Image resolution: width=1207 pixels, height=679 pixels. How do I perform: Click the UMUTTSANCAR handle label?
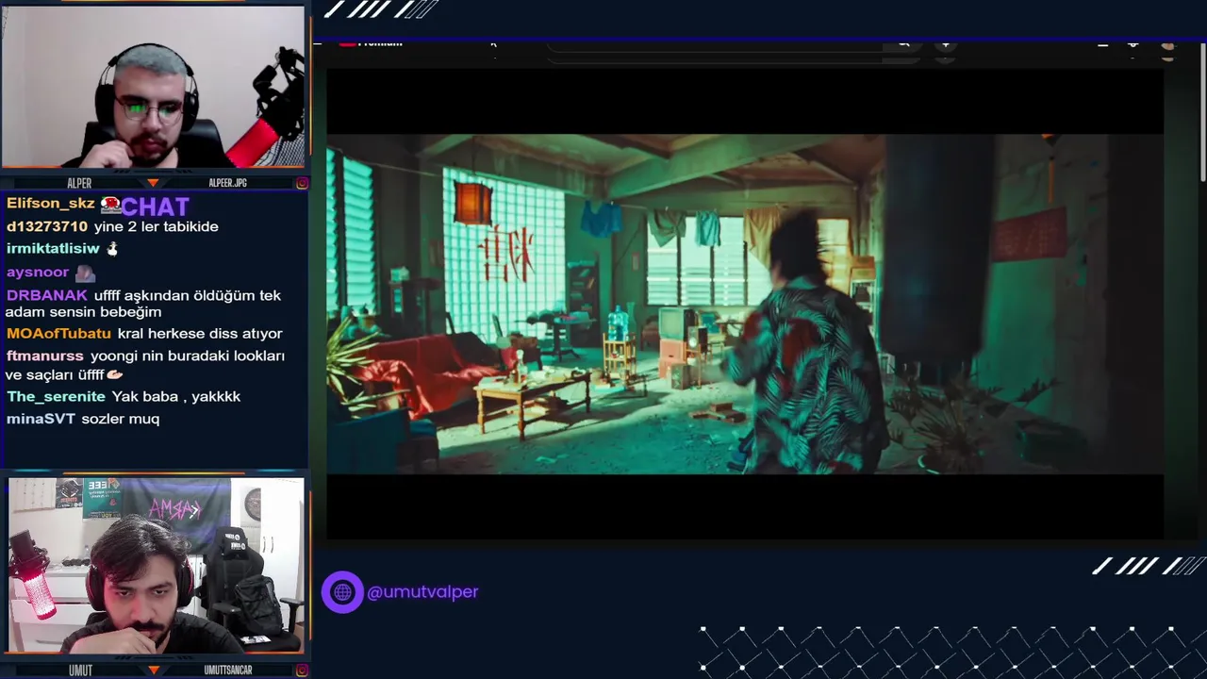(x=228, y=671)
